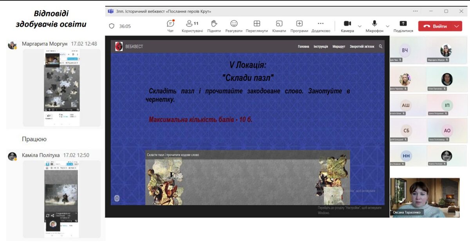The width and height of the screenshot is (470, 243).
Task: Expand the microphone options dropdown arrow
Action: [x=388, y=26]
